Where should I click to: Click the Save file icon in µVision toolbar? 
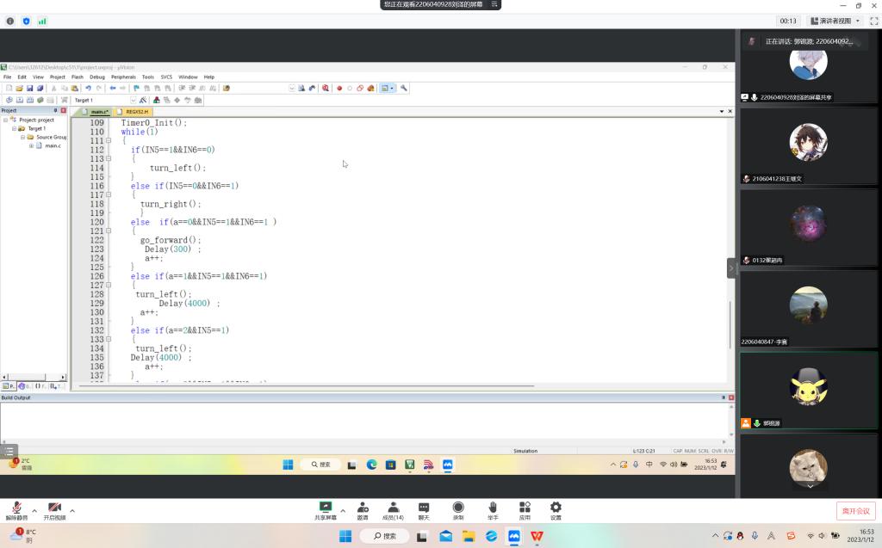pos(29,88)
